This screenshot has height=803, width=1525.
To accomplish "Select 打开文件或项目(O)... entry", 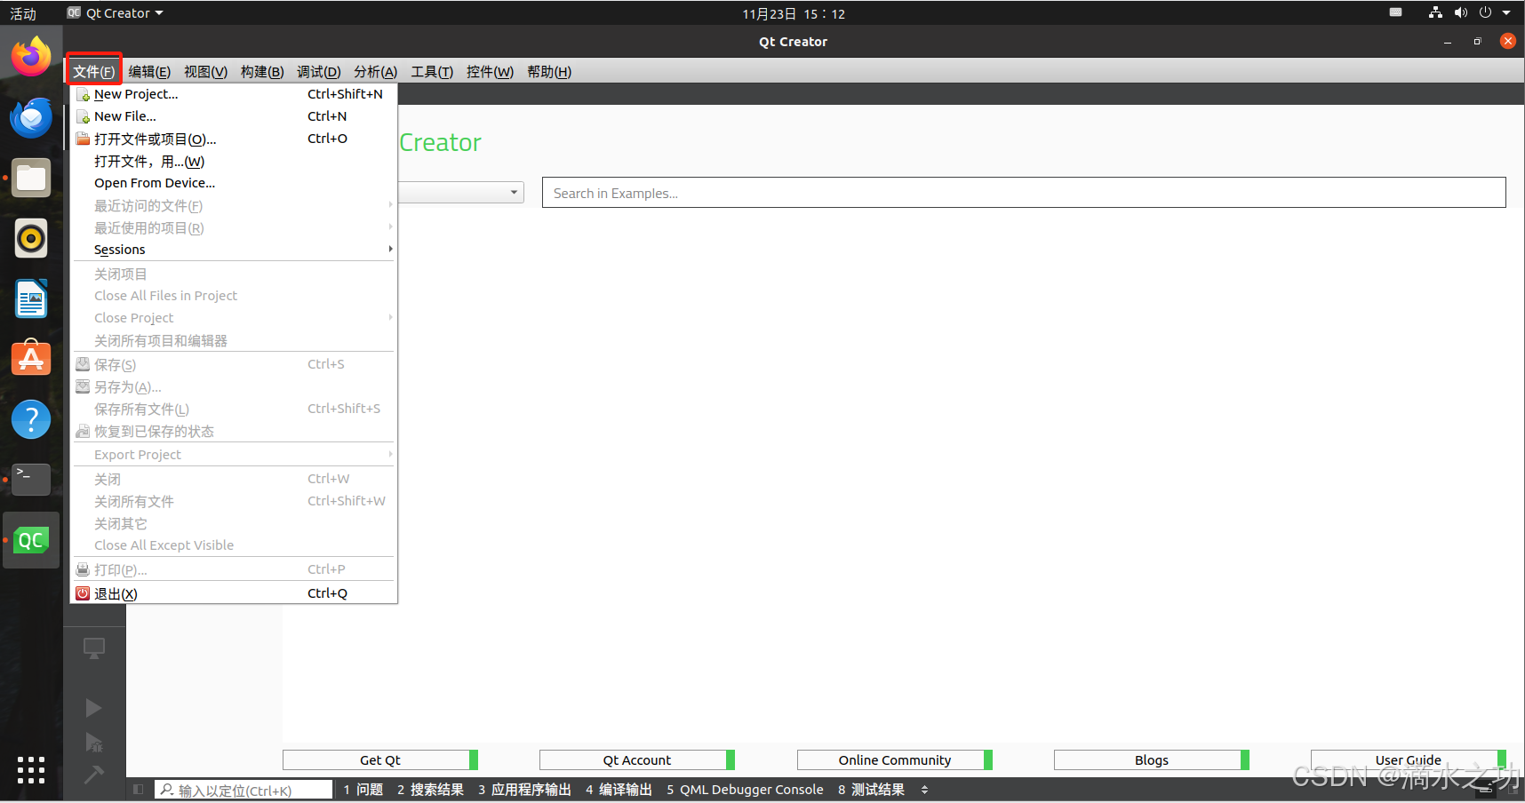I will [x=234, y=139].
